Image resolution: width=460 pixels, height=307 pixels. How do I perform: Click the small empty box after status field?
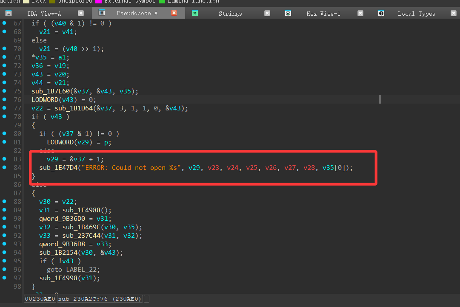[147, 299]
